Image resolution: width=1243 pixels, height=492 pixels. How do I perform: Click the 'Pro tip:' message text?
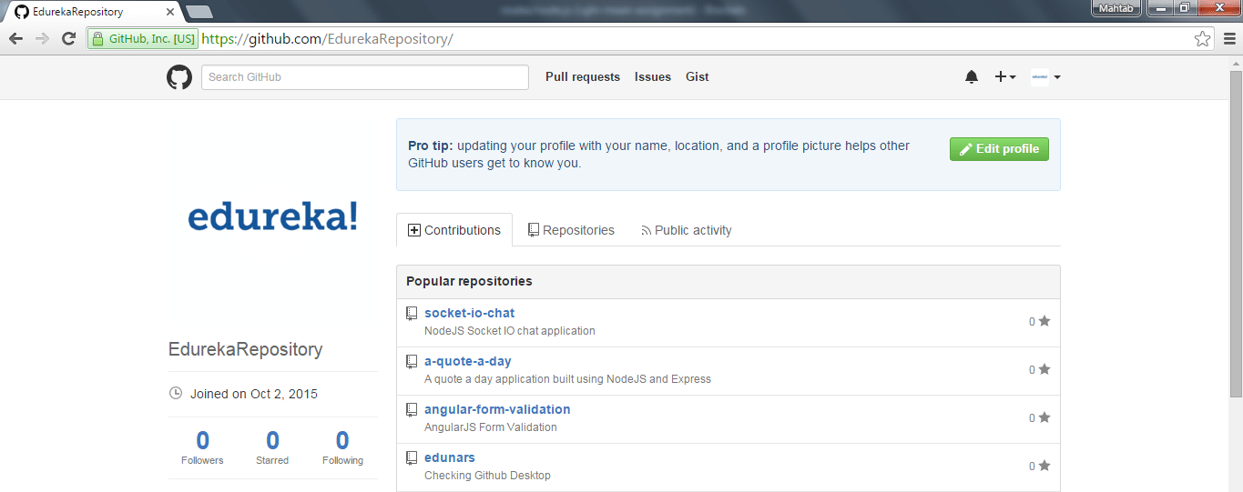tap(658, 155)
